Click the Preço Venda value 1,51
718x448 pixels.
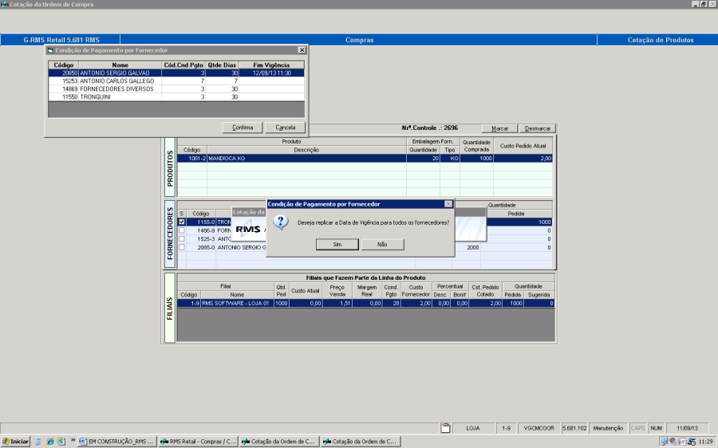pyautogui.click(x=337, y=303)
